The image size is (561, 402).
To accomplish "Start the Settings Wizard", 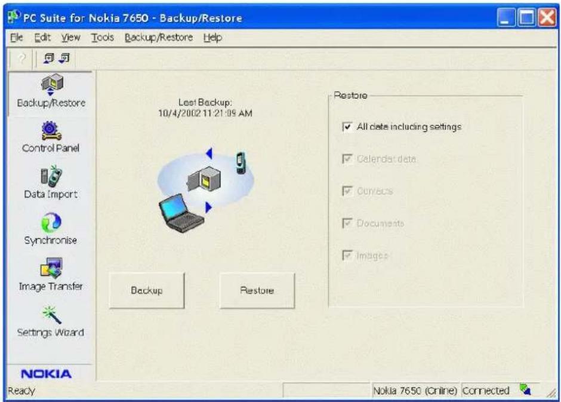I will (x=51, y=321).
